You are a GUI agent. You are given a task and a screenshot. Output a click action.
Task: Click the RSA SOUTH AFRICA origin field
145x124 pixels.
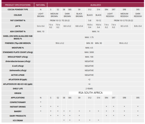pos(90,93)
